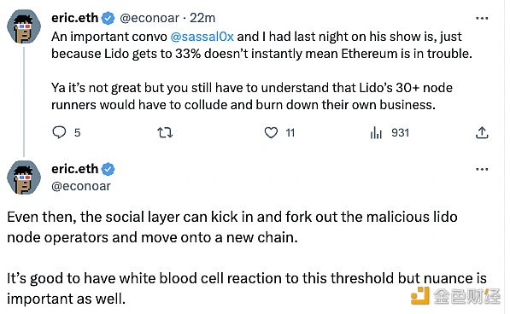Click eric.eth name on second tweet
Screen dimensions: 510x314
pos(75,169)
